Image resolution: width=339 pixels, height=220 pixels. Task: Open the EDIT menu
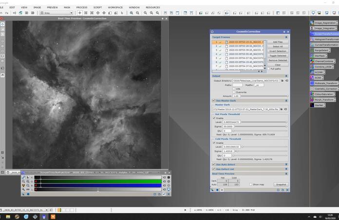(12, 7)
